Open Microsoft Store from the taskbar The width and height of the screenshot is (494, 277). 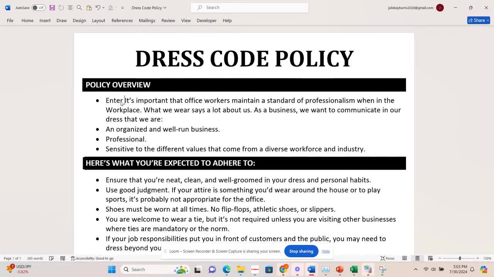[269, 269]
